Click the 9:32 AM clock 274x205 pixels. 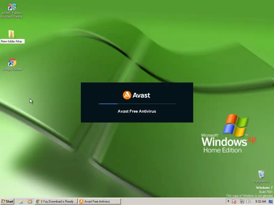(260, 202)
